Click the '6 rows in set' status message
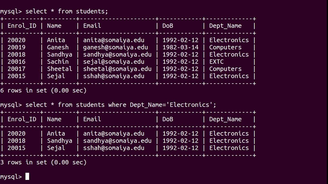328x184 pixels. [x=43, y=90]
